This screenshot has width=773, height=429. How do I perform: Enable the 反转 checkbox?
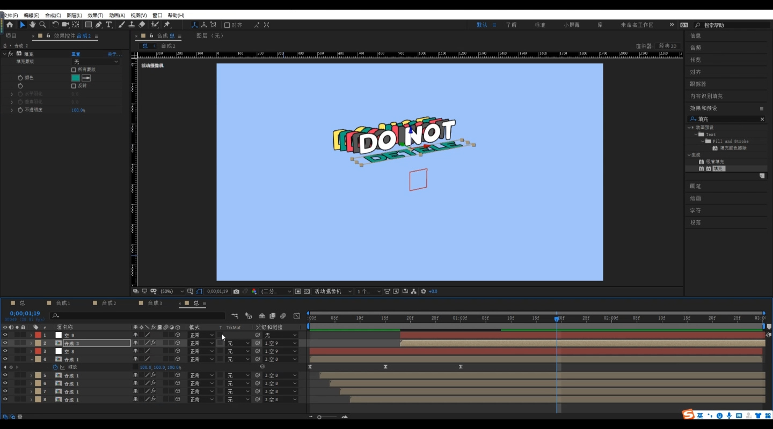(74, 86)
